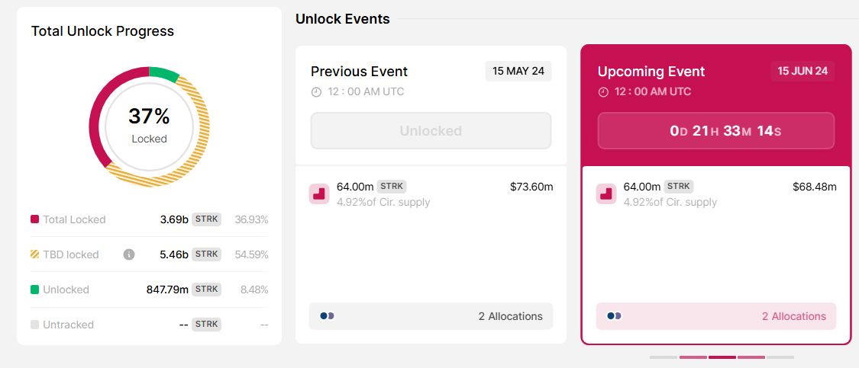Click the red Total Locked legend square
Screen dimensions: 859x368
(x=34, y=219)
